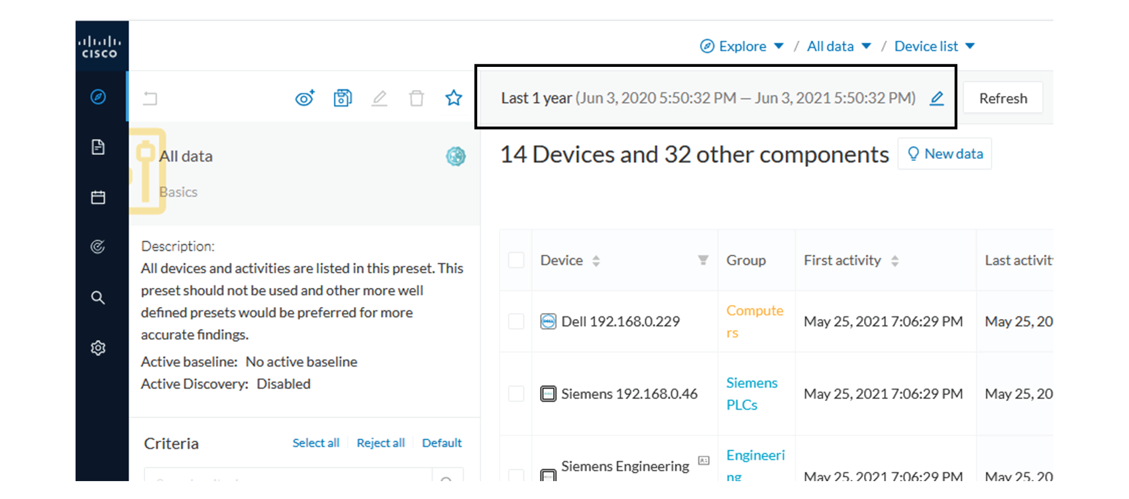This screenshot has width=1129, height=499.
Task: Click the target Monitor icon in sidebar
Action: point(98,247)
